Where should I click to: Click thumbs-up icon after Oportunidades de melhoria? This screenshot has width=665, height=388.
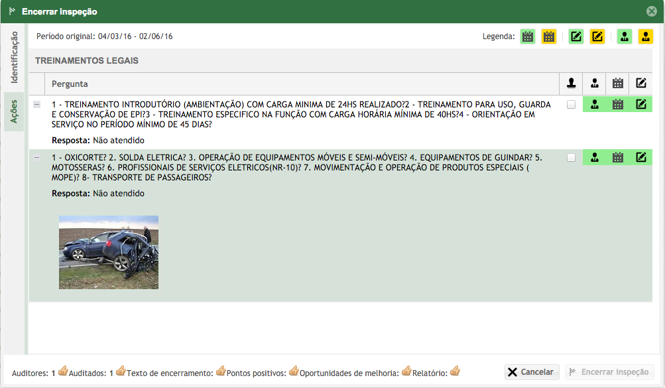(406, 371)
